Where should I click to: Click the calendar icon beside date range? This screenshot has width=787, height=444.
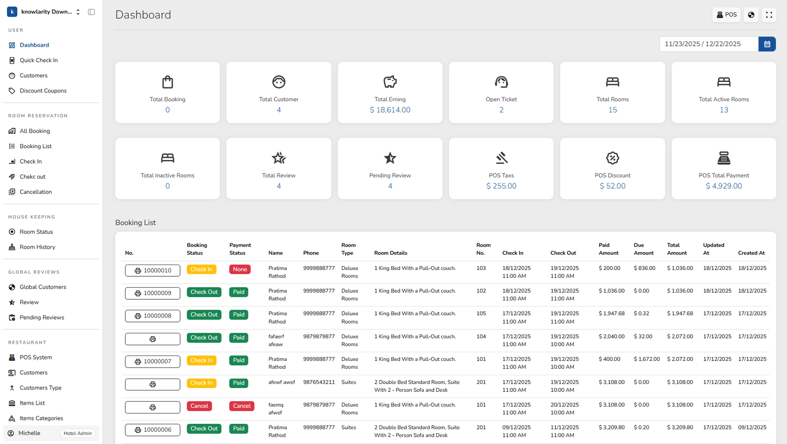click(x=767, y=44)
